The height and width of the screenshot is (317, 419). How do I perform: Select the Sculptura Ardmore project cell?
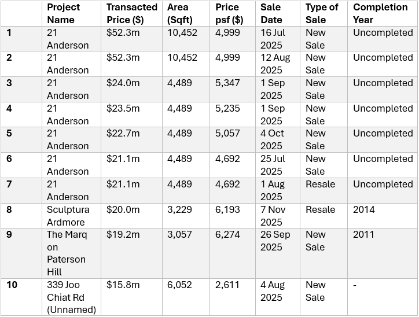[x=66, y=216]
